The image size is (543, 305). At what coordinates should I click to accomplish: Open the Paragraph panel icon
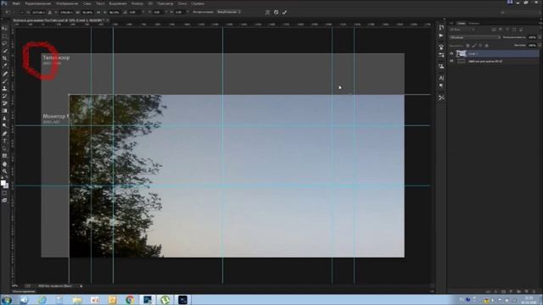(x=441, y=86)
